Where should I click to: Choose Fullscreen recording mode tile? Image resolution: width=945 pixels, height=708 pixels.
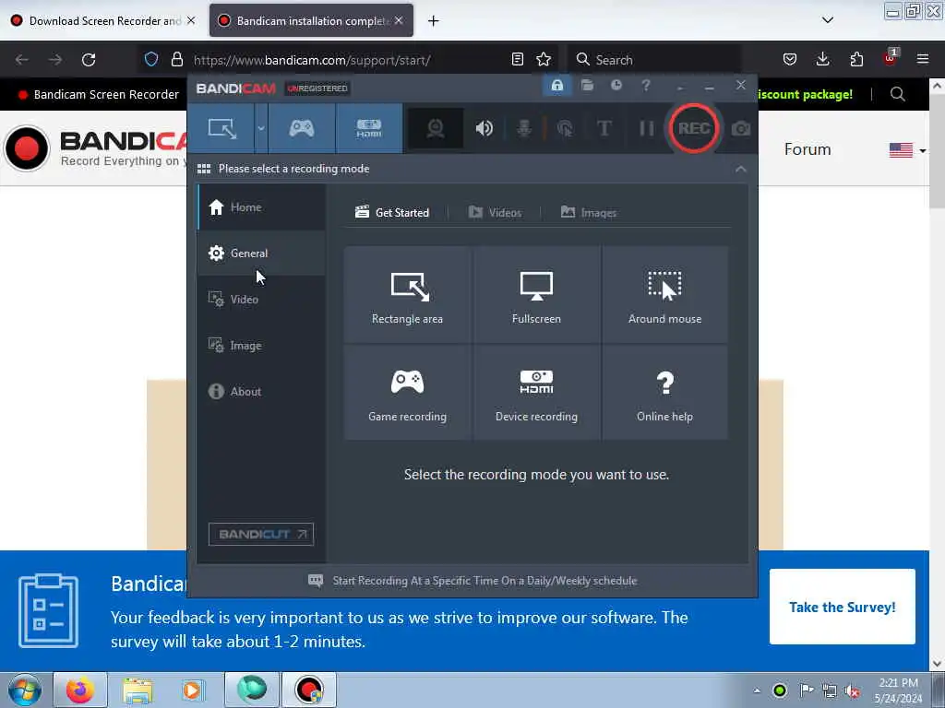click(536, 294)
